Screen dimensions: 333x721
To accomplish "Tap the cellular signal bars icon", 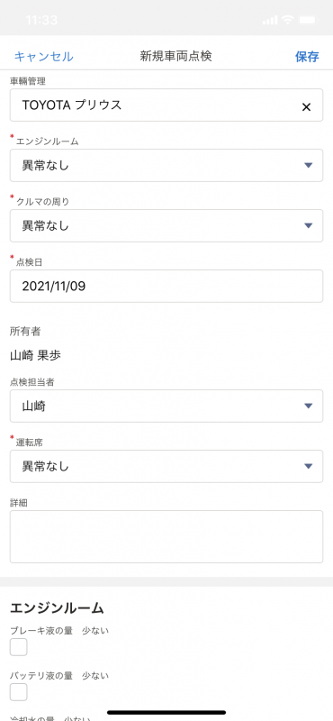I will tap(270, 20).
